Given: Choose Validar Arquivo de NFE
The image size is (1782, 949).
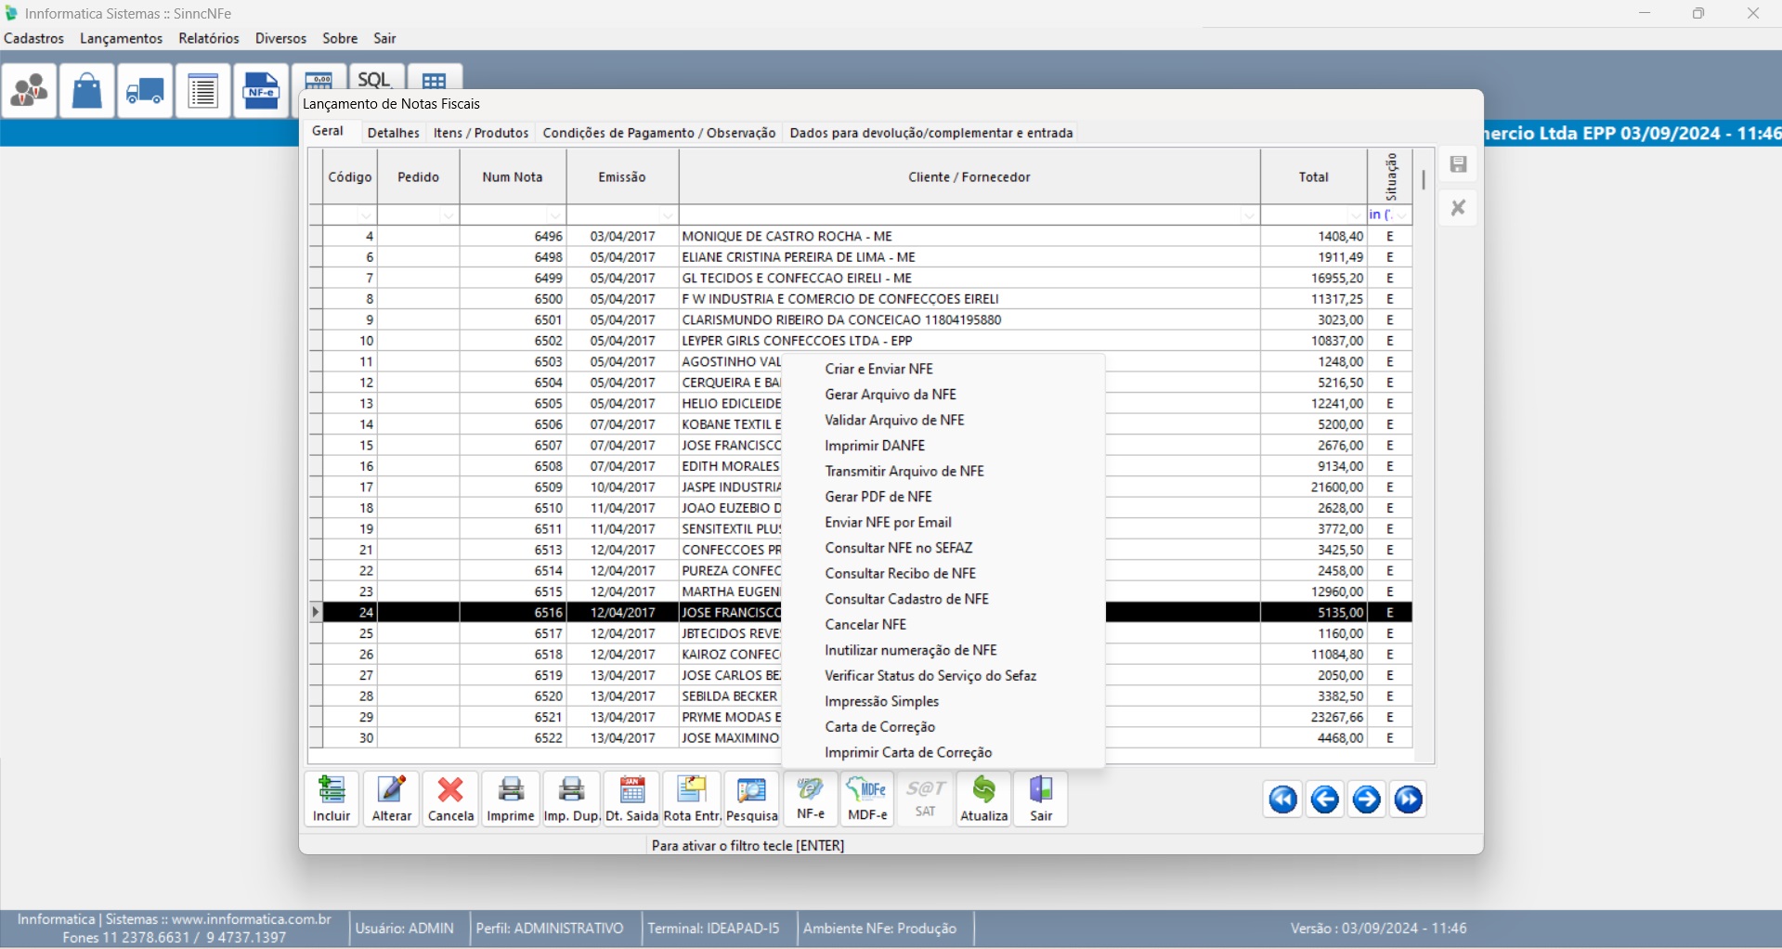Looking at the screenshot, I should click(943, 420).
